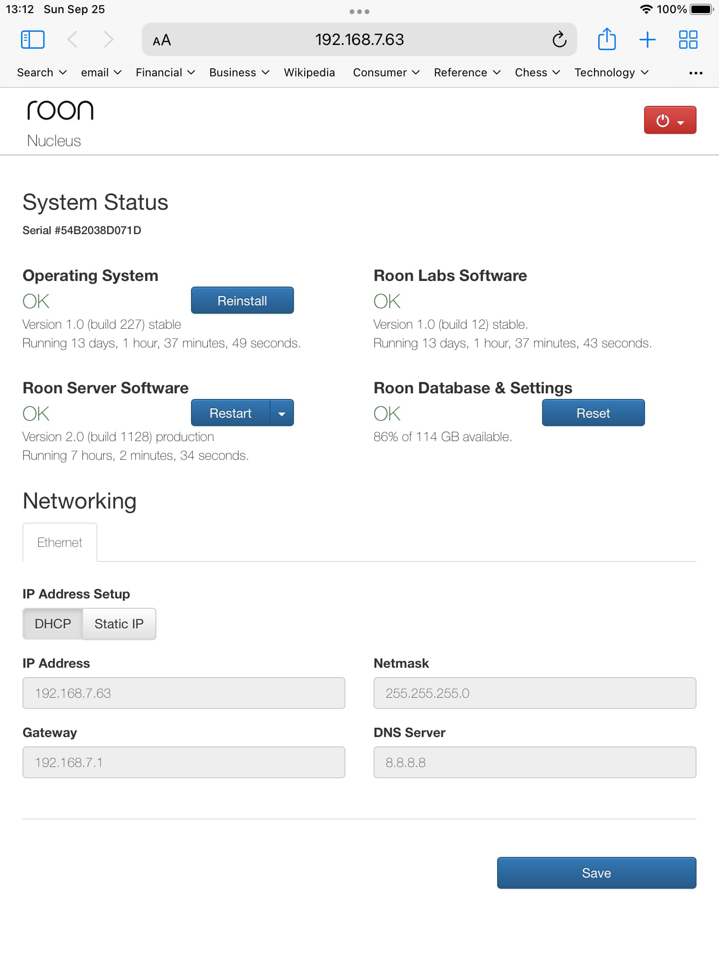Expand the email bookmarks folder
This screenshot has height=959, width=719.
[x=101, y=73]
